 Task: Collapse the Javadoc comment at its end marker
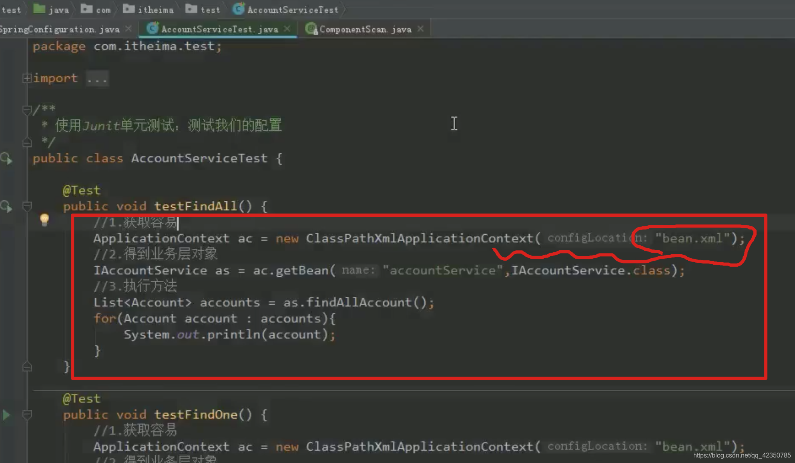[27, 142]
